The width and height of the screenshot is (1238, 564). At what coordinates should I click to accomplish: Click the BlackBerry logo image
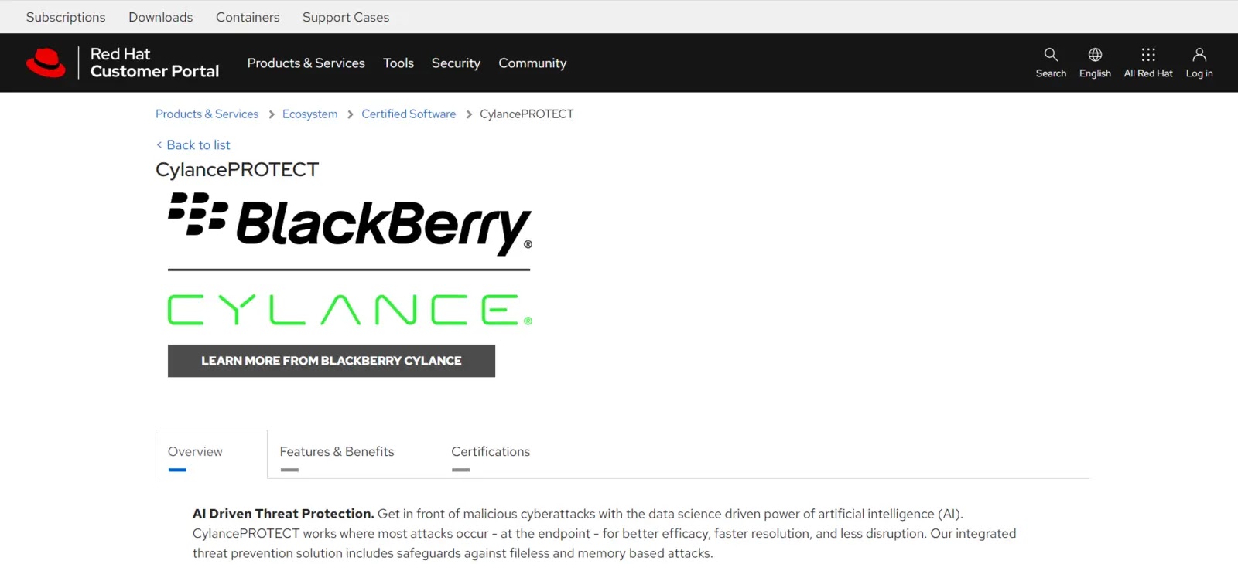point(350,224)
